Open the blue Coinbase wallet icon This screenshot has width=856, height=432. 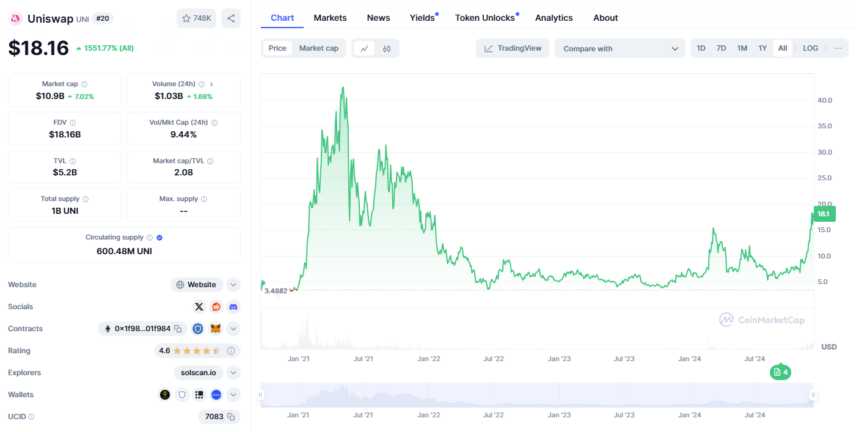[x=216, y=395]
